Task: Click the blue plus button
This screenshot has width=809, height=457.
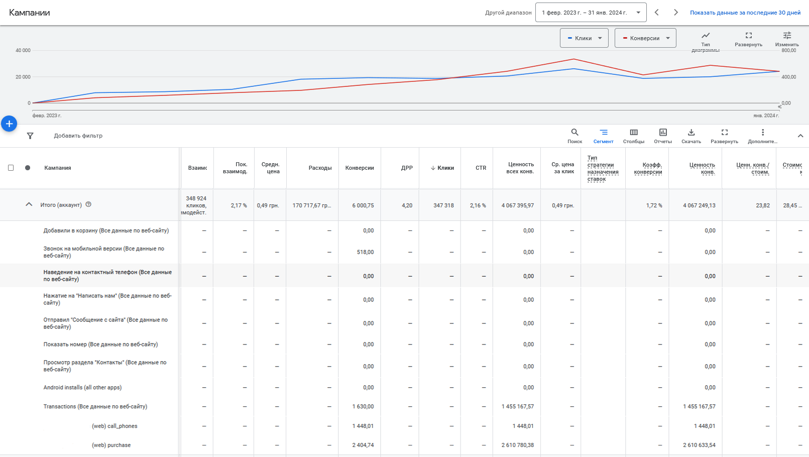Action: 9,123
